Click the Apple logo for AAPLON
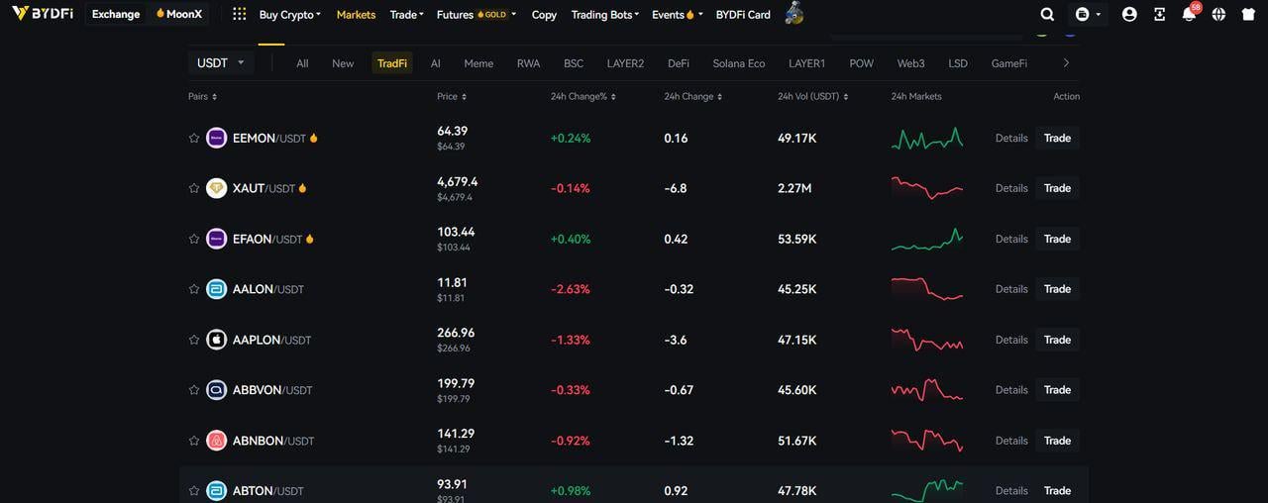The height and width of the screenshot is (503, 1268). coord(216,340)
